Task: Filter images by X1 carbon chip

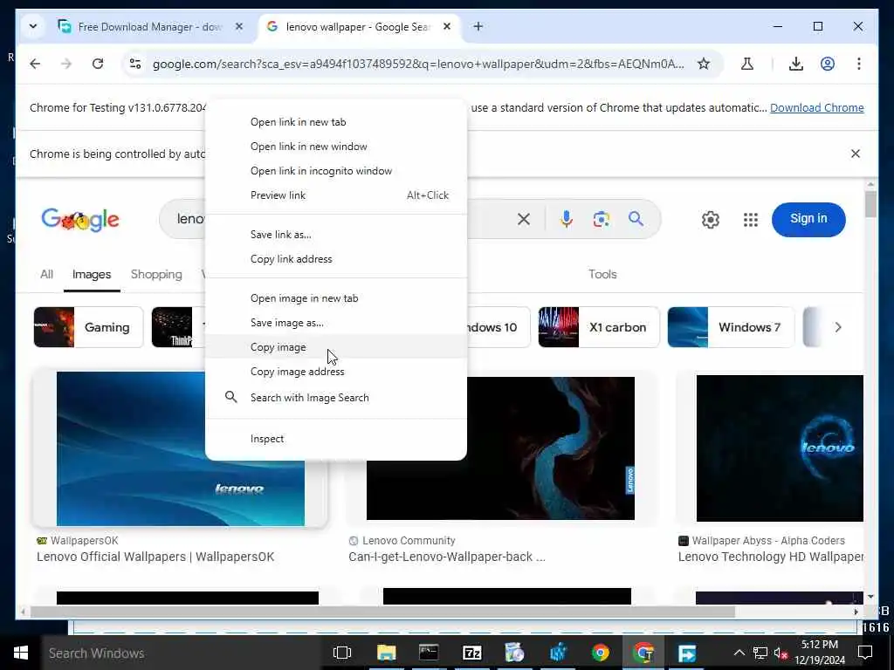Action: 598,327
